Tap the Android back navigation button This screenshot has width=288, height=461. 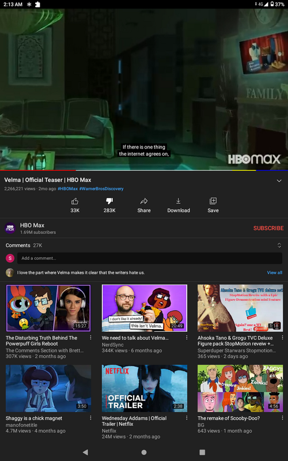click(85, 452)
